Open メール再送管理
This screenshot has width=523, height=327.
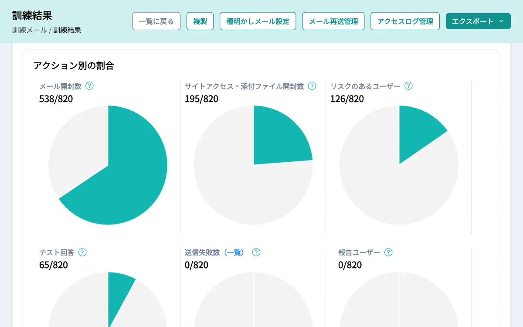333,21
